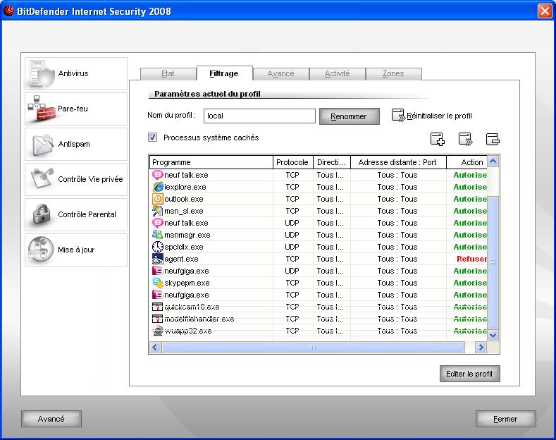Image resolution: width=556 pixels, height=440 pixels.
Task: Sort by Programme column header
Action: (x=211, y=162)
